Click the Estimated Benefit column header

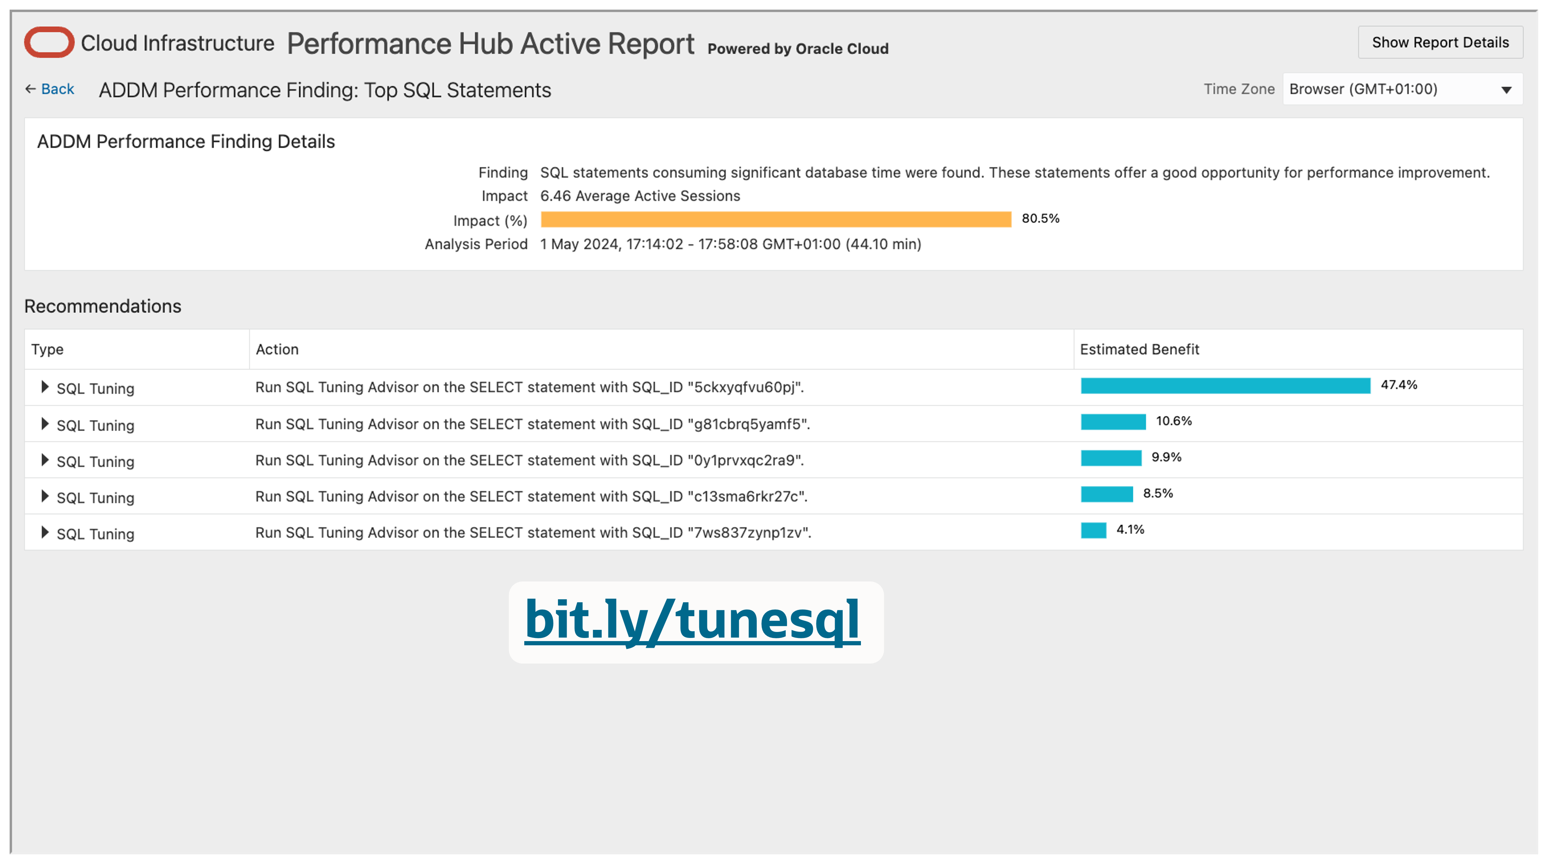coord(1139,349)
